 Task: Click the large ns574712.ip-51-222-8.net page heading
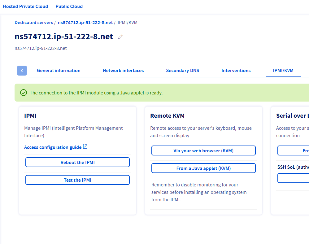click(64, 37)
